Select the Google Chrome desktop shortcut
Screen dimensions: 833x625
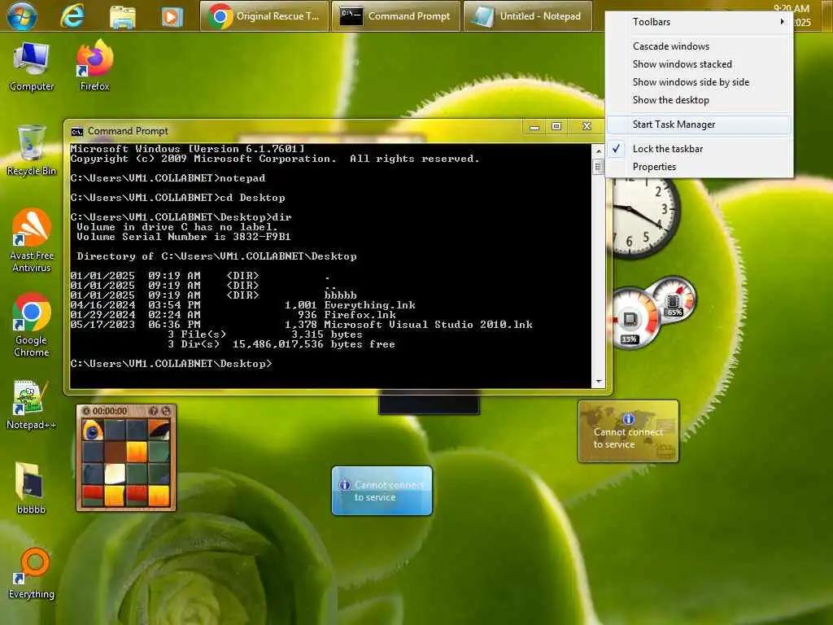click(x=32, y=326)
